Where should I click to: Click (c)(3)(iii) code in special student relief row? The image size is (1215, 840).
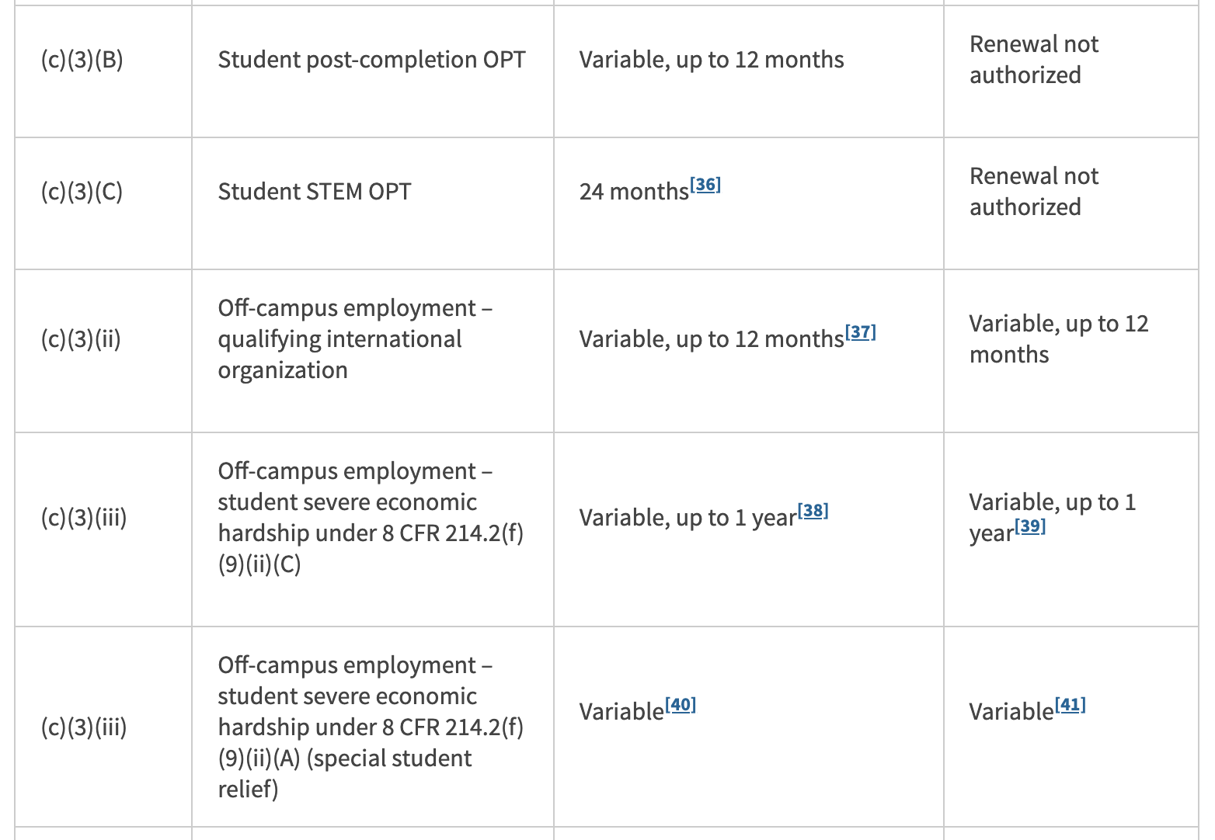coord(84,727)
